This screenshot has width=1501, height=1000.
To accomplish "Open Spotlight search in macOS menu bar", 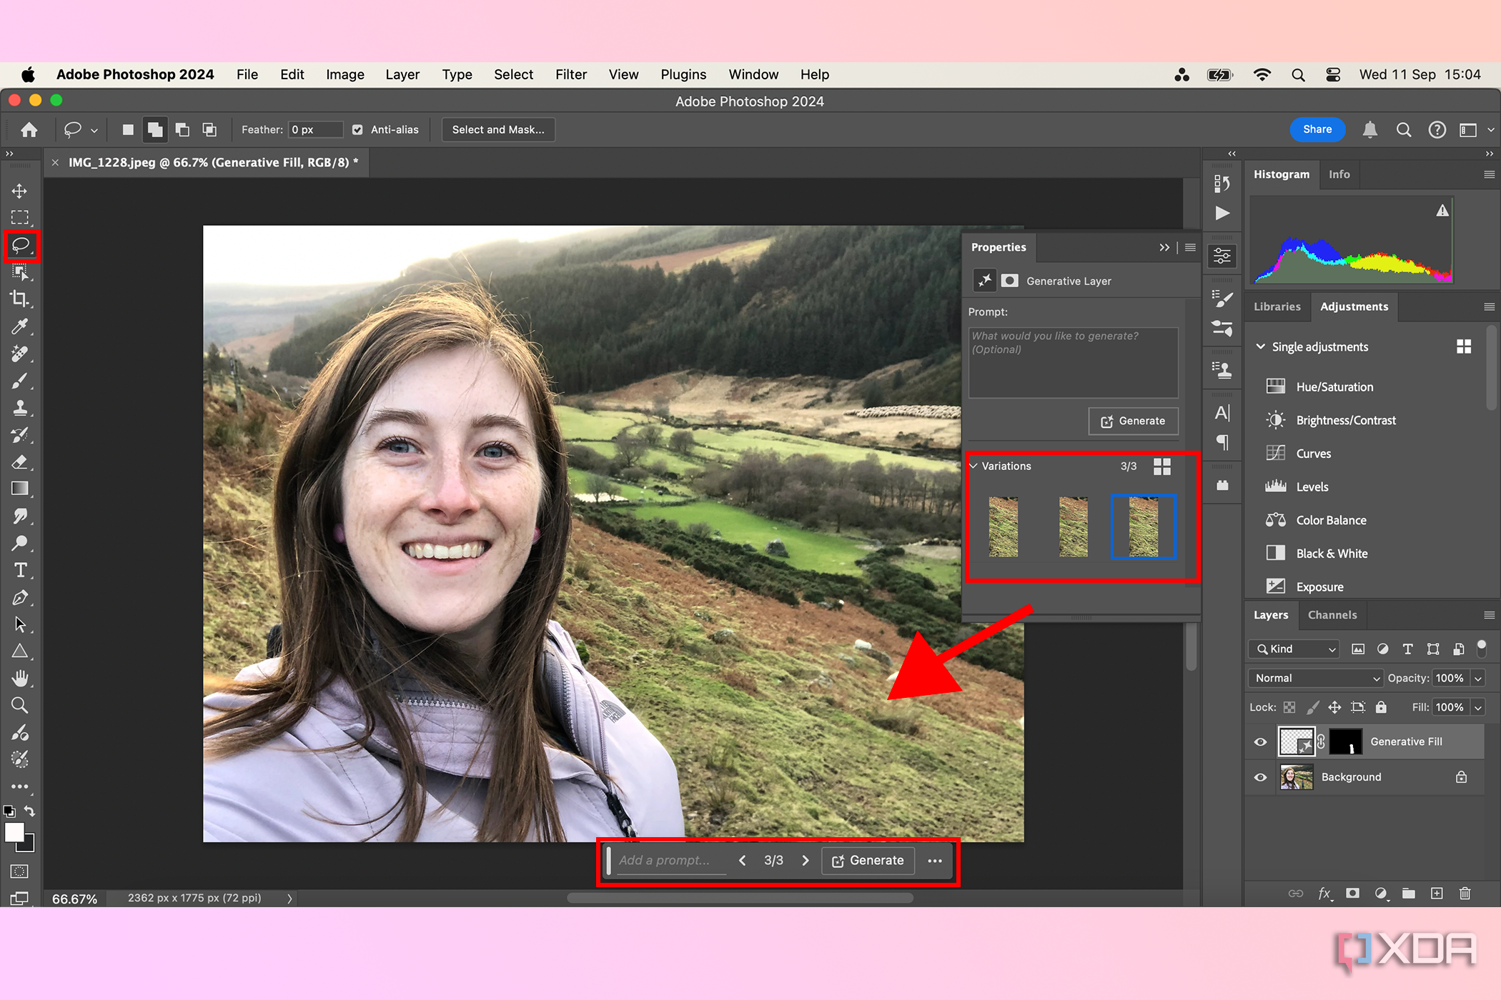I will (1298, 75).
